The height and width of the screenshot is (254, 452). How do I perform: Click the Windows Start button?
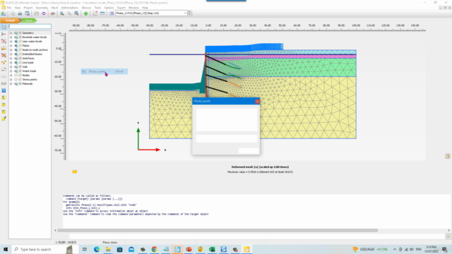click(6, 249)
